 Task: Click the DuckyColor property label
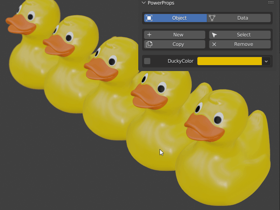pyautogui.click(x=180, y=61)
